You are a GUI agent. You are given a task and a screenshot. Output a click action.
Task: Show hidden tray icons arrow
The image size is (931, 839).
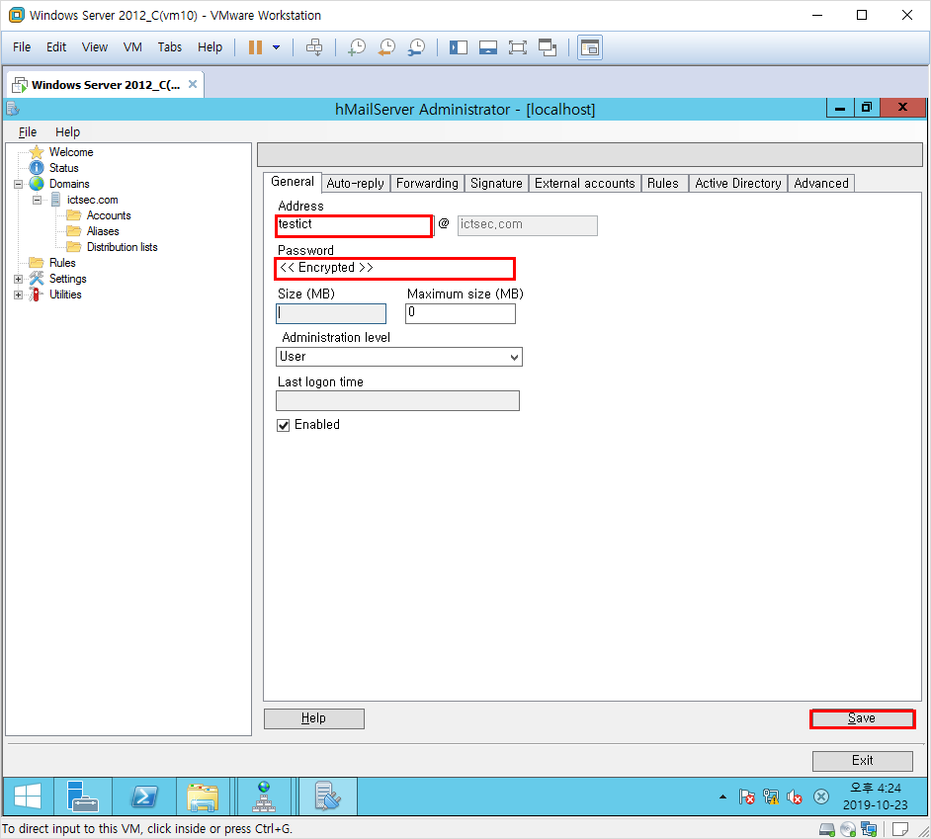click(x=722, y=797)
